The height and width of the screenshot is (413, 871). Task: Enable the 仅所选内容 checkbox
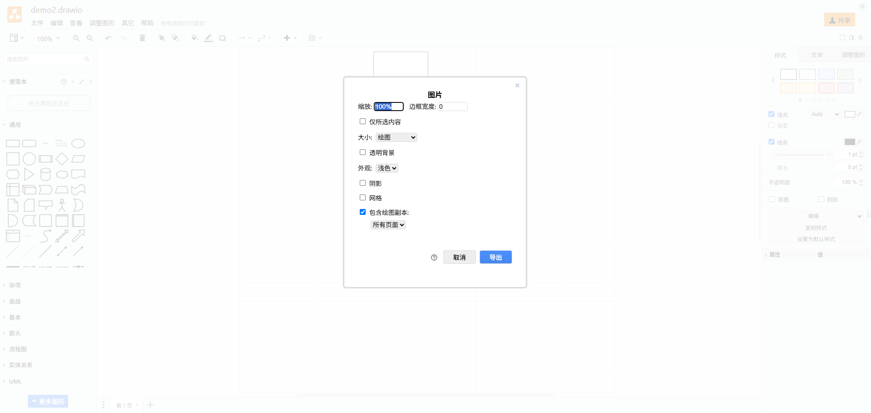pos(362,121)
